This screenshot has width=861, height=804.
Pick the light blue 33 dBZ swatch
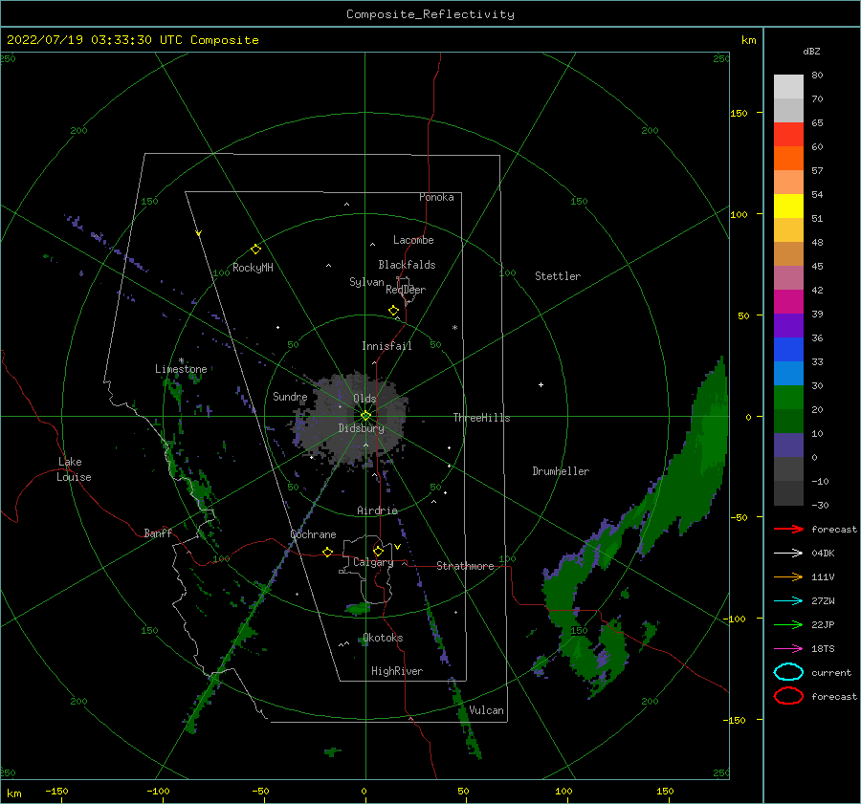(788, 373)
